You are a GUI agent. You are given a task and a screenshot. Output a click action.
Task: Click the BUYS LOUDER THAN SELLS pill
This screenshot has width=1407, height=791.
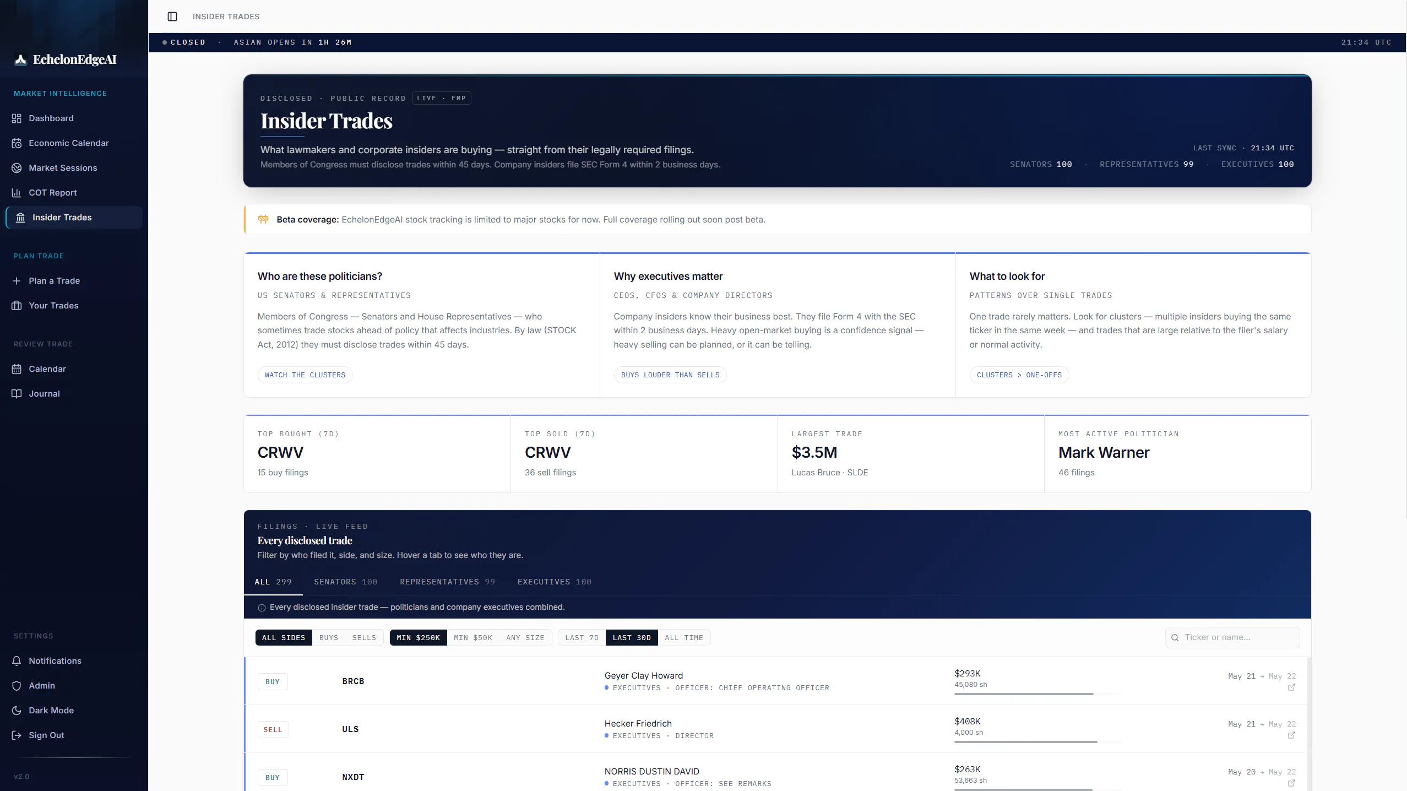[670, 375]
